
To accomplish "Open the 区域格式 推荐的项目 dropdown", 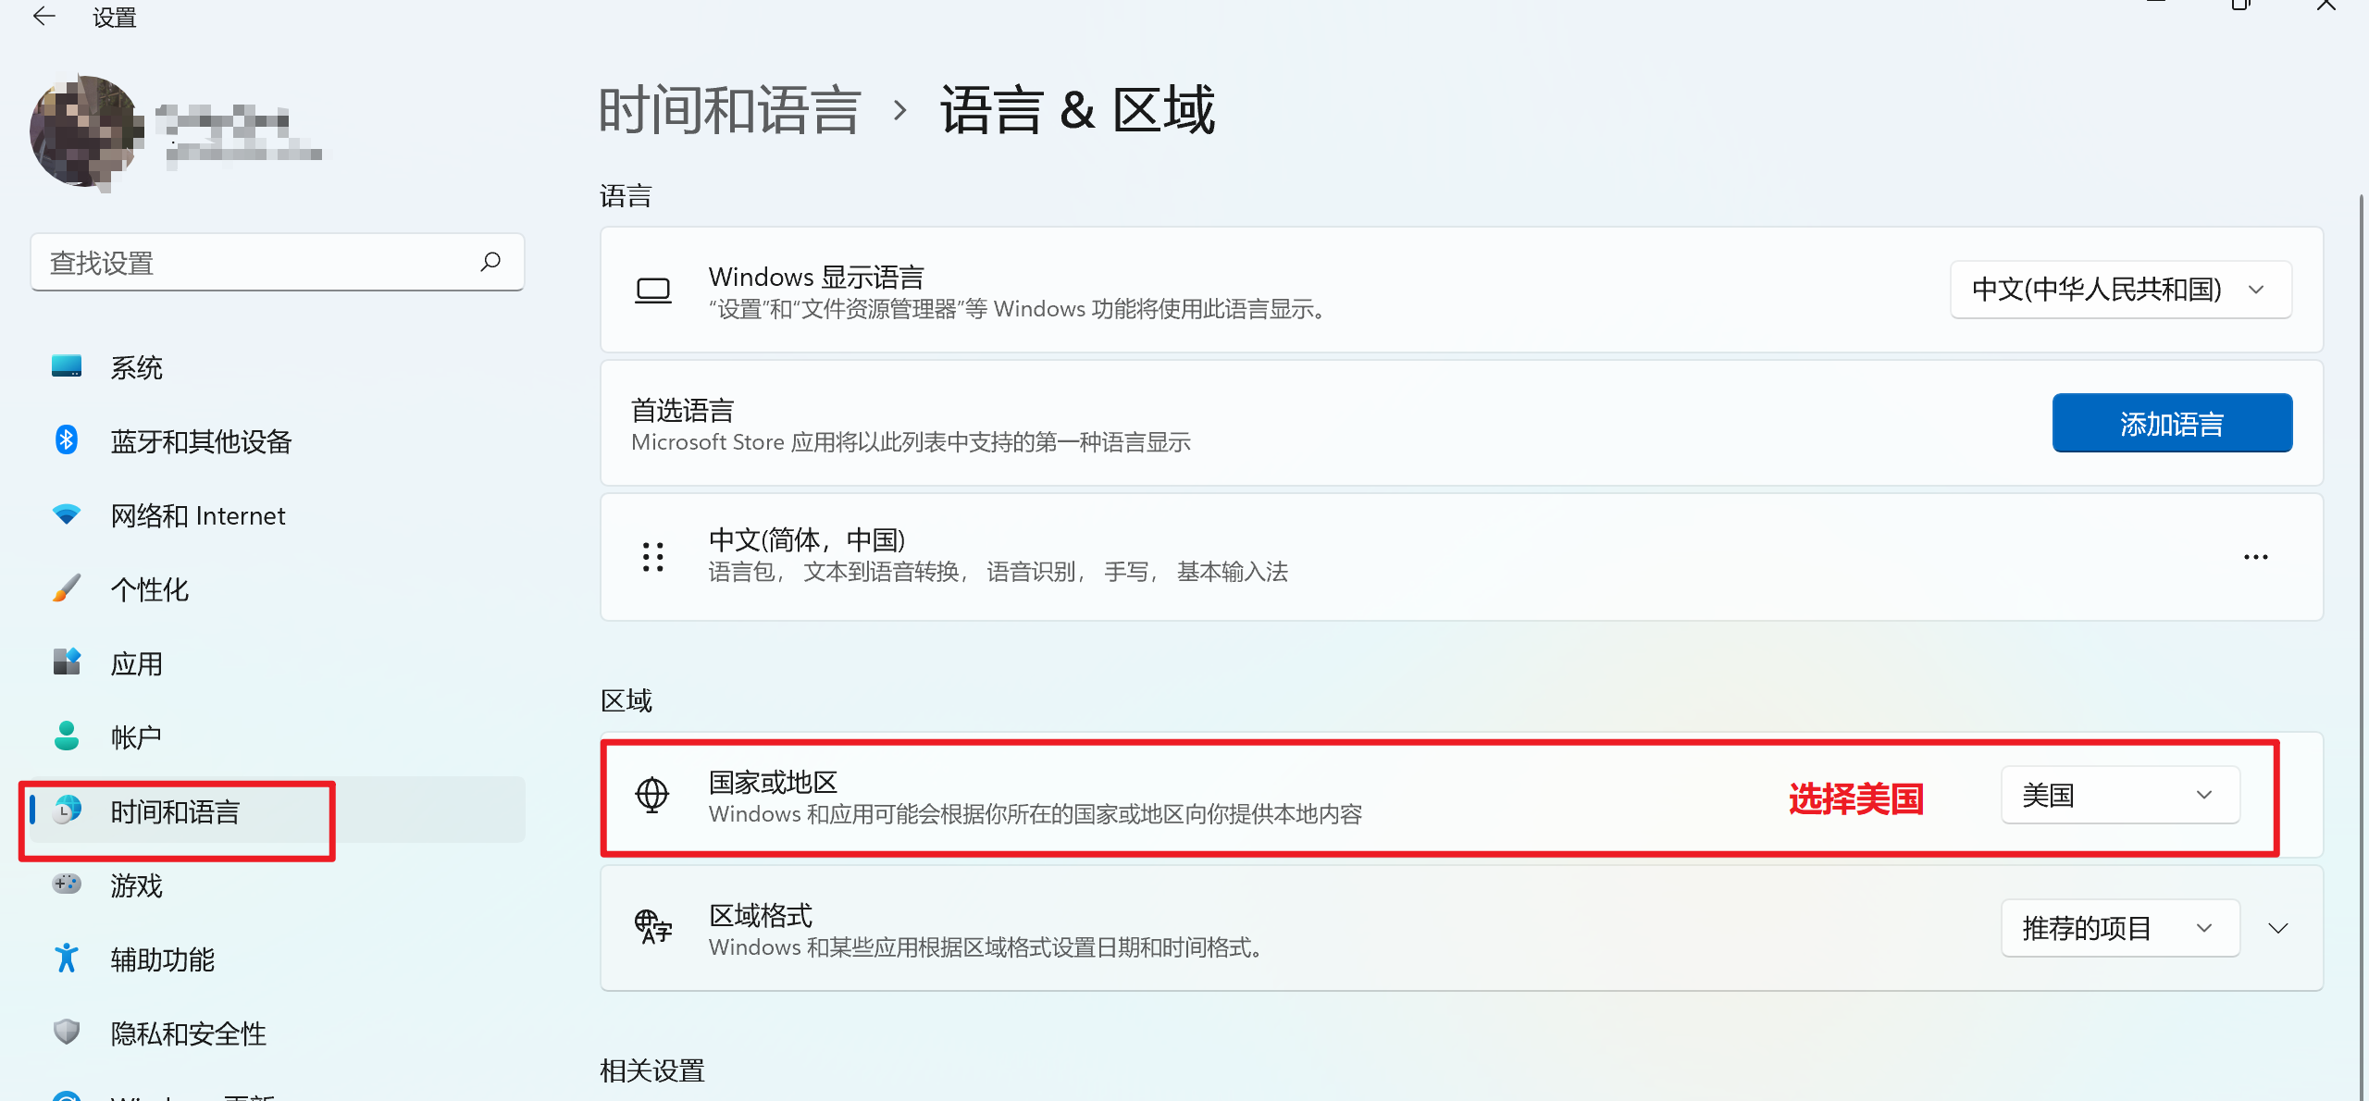I will [x=2121, y=928].
